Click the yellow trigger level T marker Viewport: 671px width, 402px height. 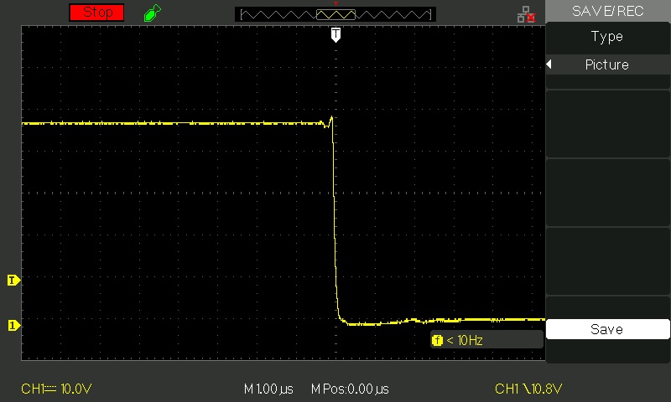pyautogui.click(x=13, y=281)
